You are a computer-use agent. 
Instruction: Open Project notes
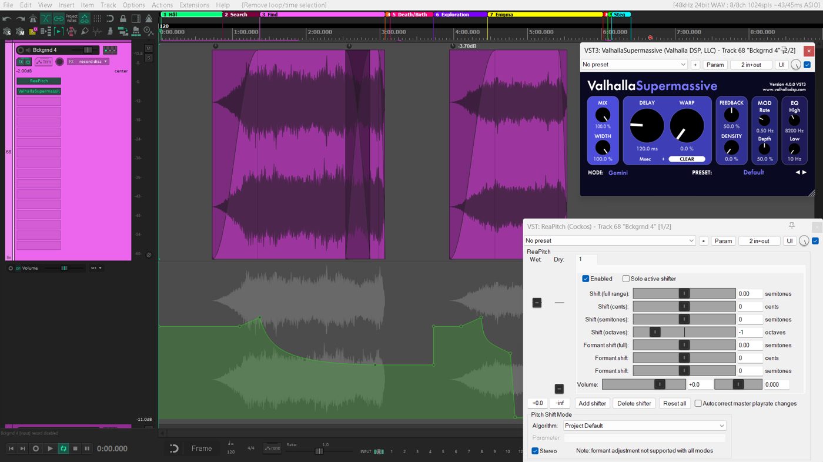point(72,19)
